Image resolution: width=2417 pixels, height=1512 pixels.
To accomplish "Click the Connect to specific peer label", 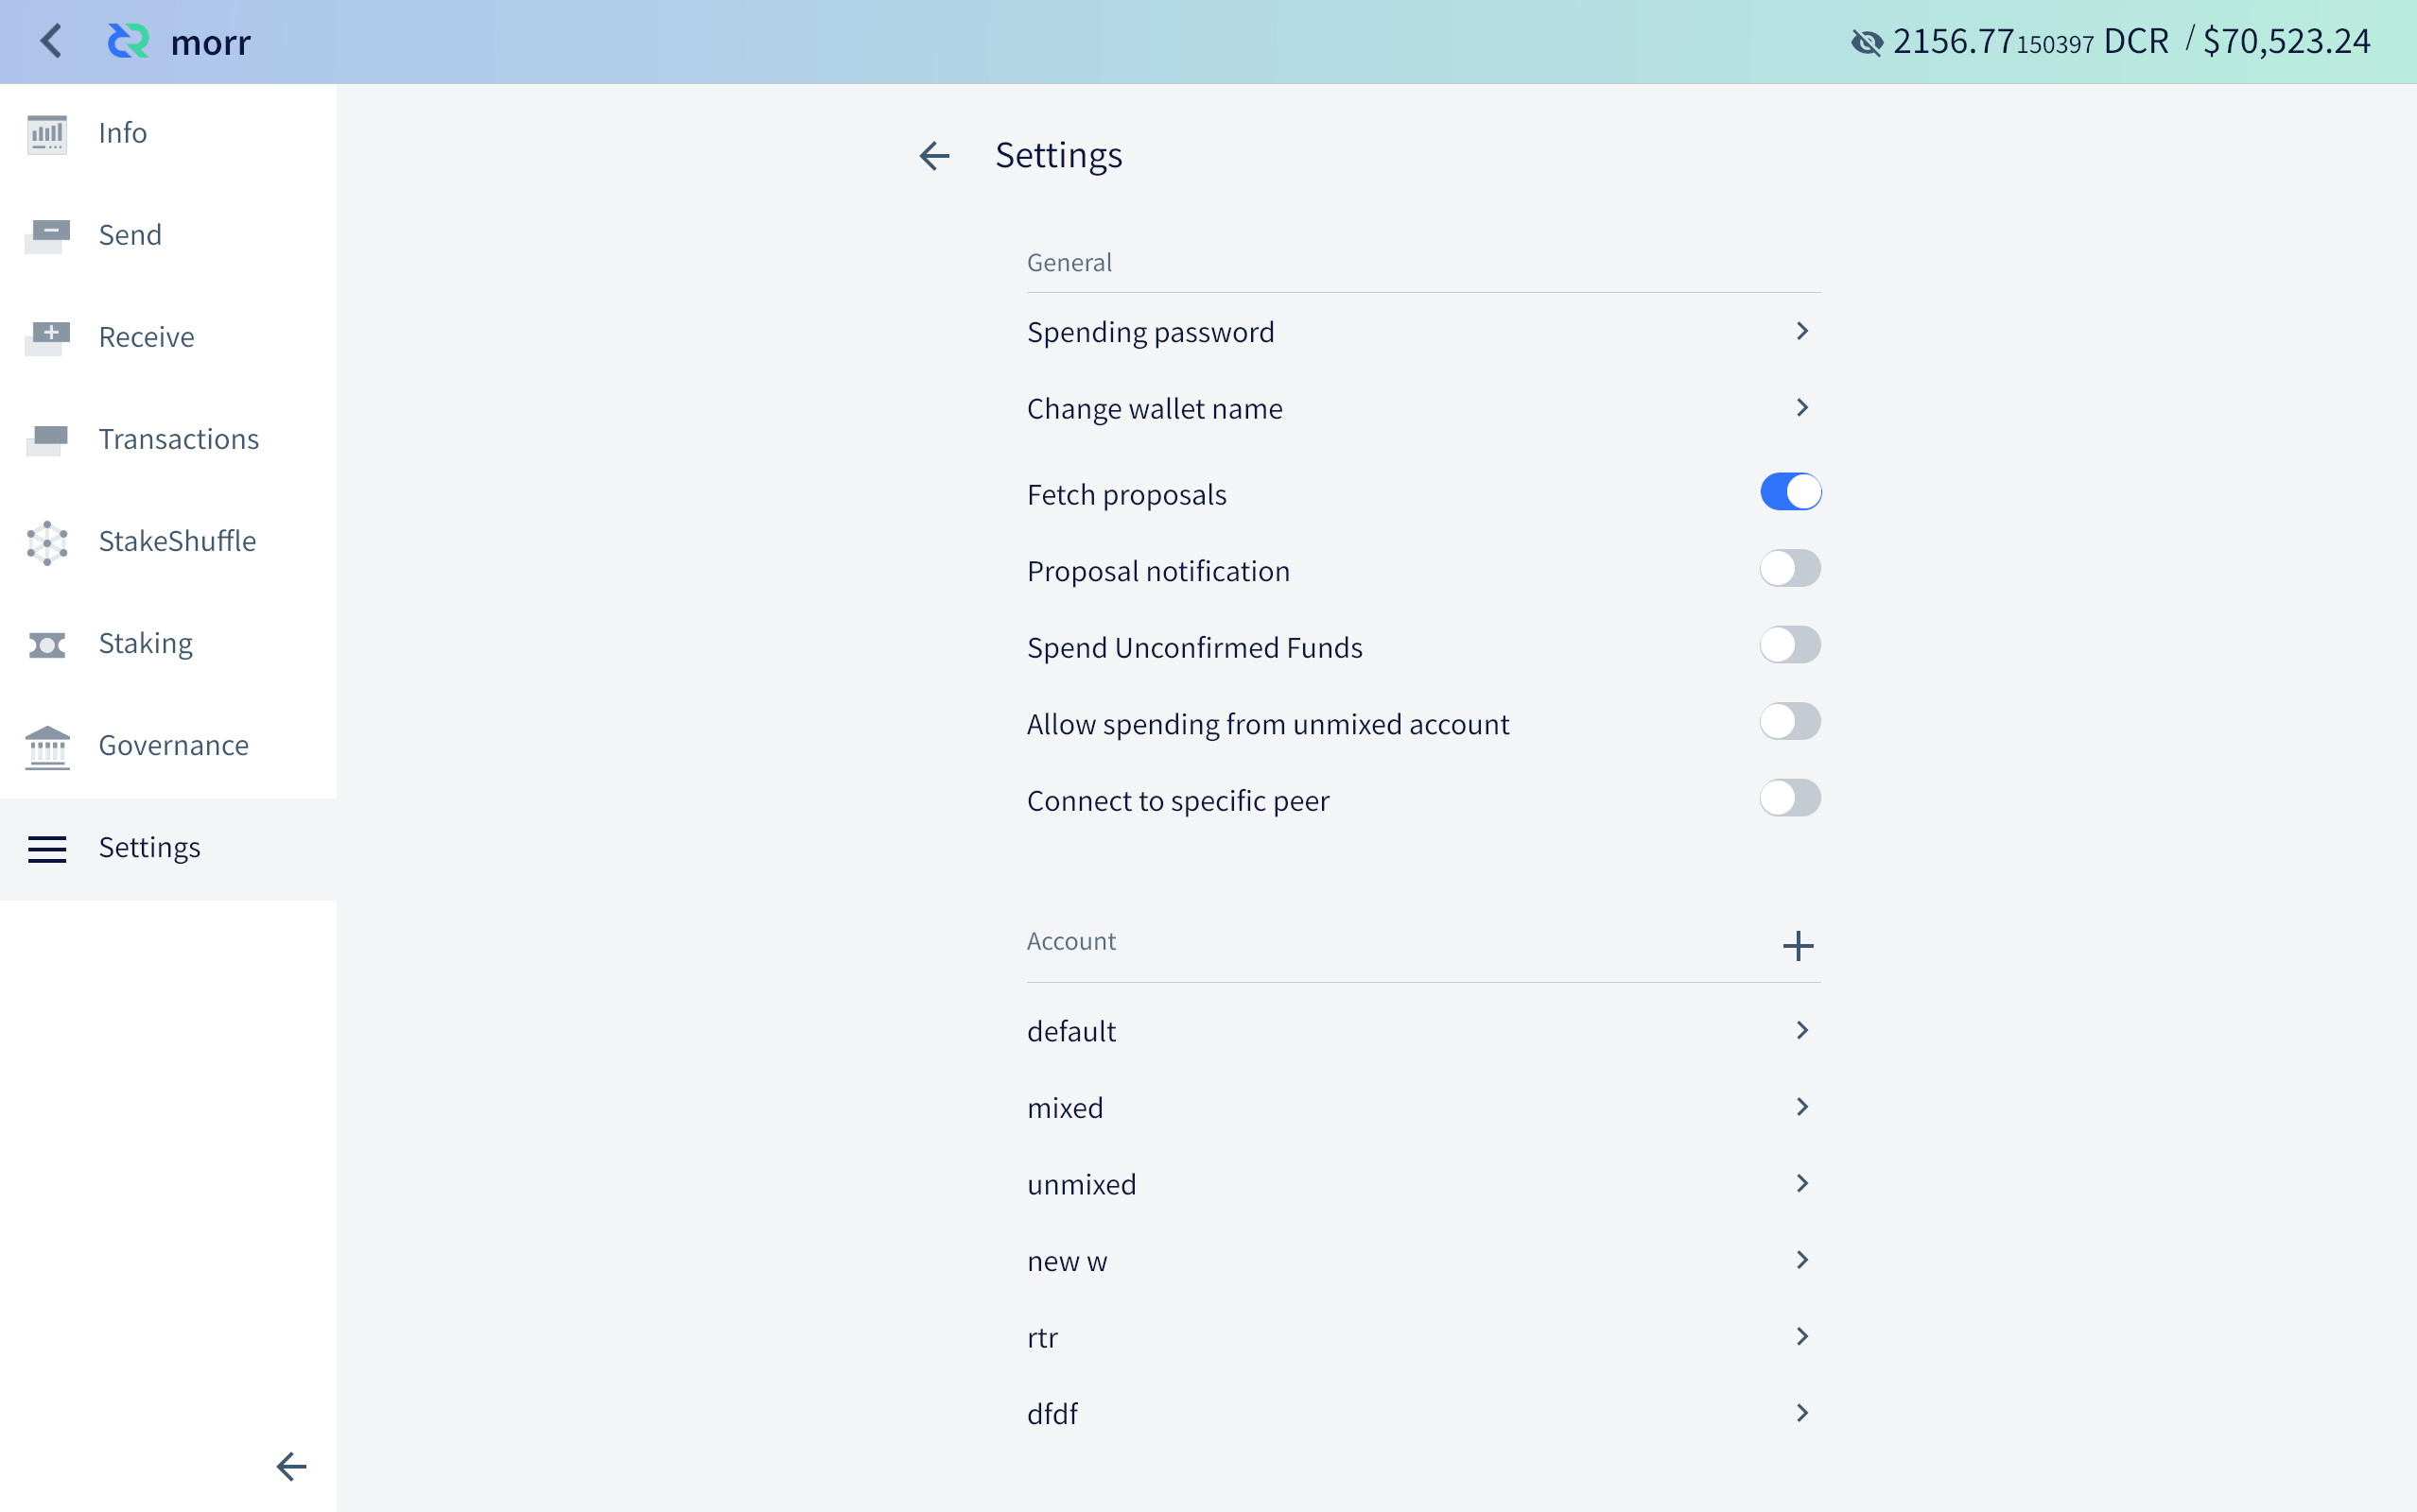I will point(1178,801).
